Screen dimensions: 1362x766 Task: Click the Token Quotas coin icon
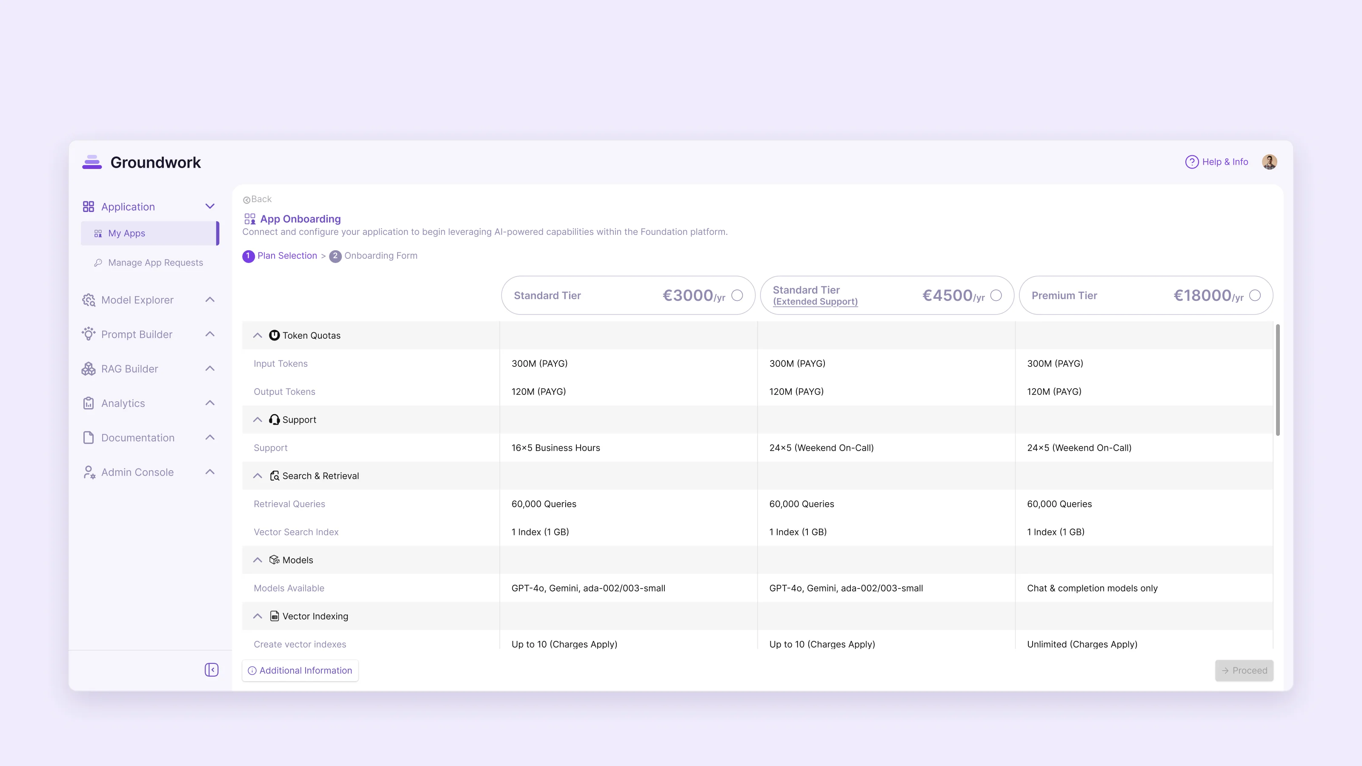click(x=274, y=335)
